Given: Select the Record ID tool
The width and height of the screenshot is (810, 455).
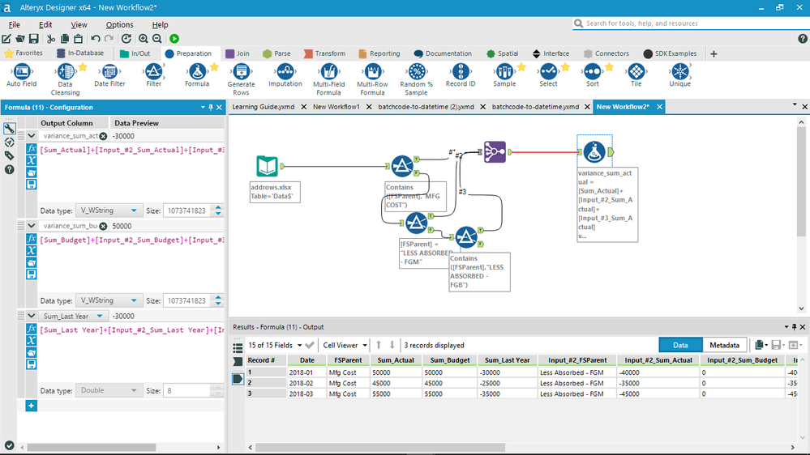Looking at the screenshot, I should pos(461,75).
